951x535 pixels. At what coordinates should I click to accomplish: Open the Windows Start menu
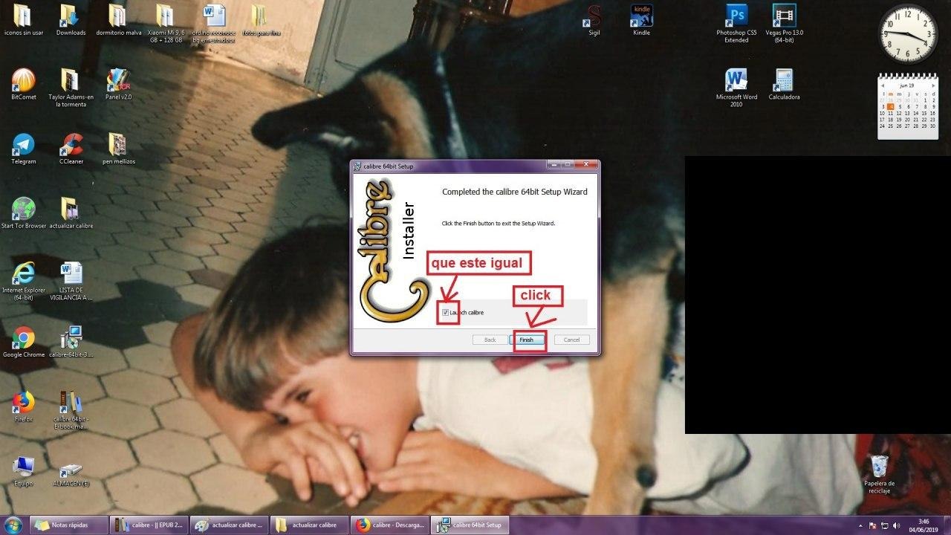click(14, 525)
